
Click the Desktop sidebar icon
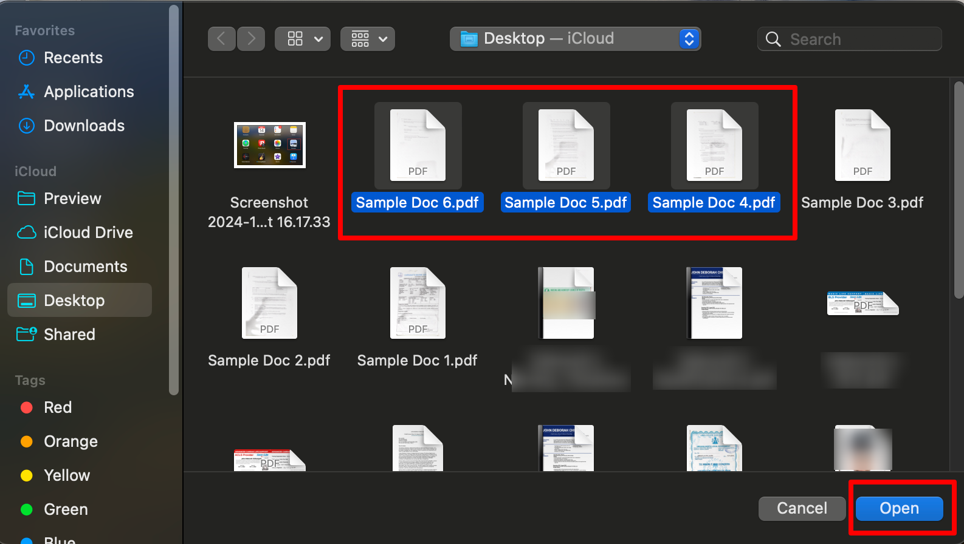click(x=27, y=301)
